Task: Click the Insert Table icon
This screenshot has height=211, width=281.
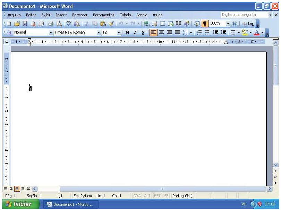Action: point(162,24)
